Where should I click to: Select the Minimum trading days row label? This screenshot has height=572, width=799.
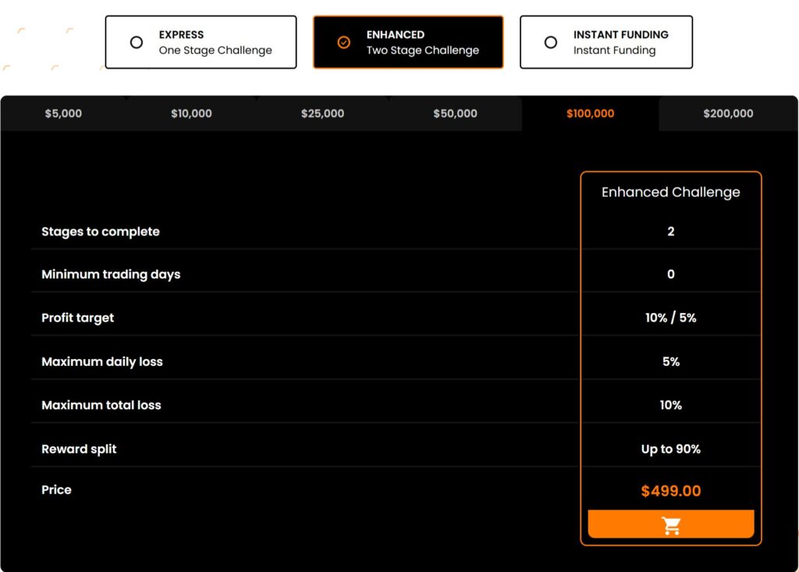tap(111, 275)
